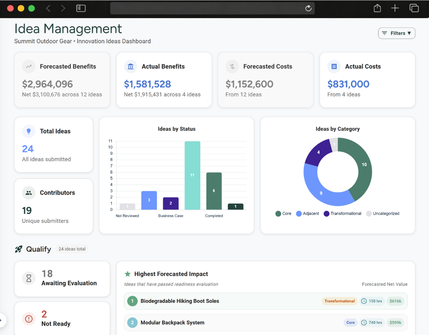This screenshot has width=429, height=336.
Task: Click the Forecasted Net Value column label
Action: tap(385, 284)
